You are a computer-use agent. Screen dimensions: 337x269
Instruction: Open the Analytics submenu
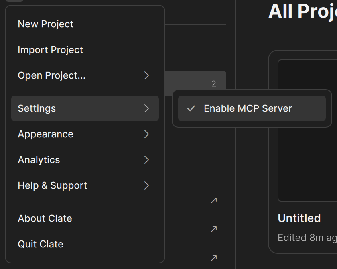tap(85, 160)
